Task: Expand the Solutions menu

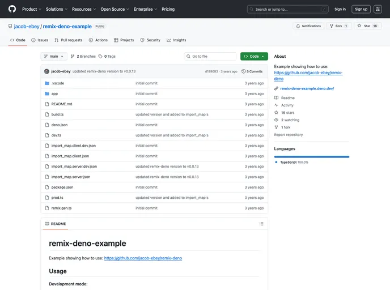Action: (57, 9)
